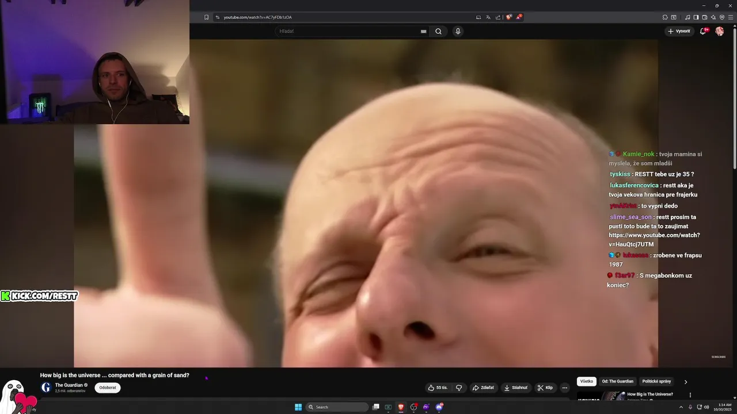Click the Brave VPN shield icon
This screenshot has width=737, height=414.
coord(722,17)
